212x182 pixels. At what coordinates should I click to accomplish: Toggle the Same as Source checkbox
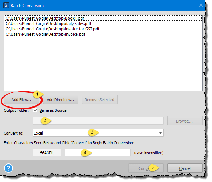pyautogui.click(x=35, y=110)
